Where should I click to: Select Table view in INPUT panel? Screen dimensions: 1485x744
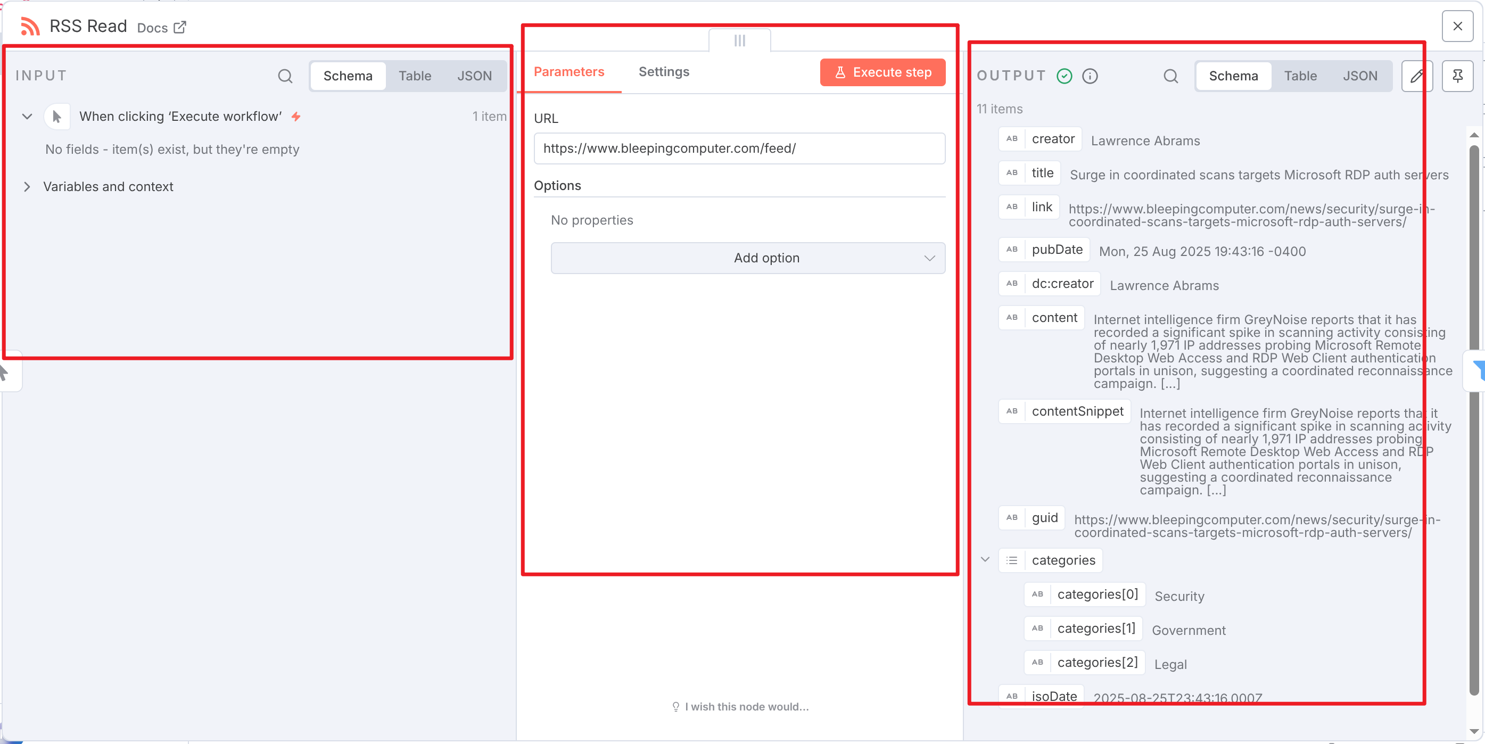click(415, 76)
